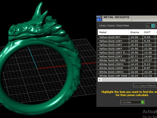Image resolution: width=157 pixels, height=118 pixels.
Task: Select the White Gold:14KX1 row
Action: tap(127, 72)
